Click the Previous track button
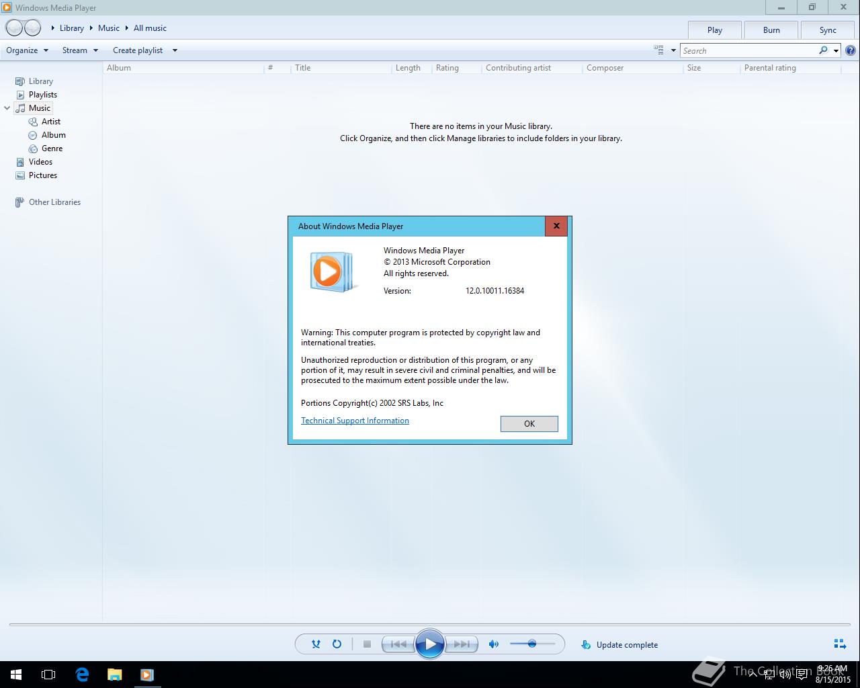Screen dimensions: 860x688 [398, 644]
